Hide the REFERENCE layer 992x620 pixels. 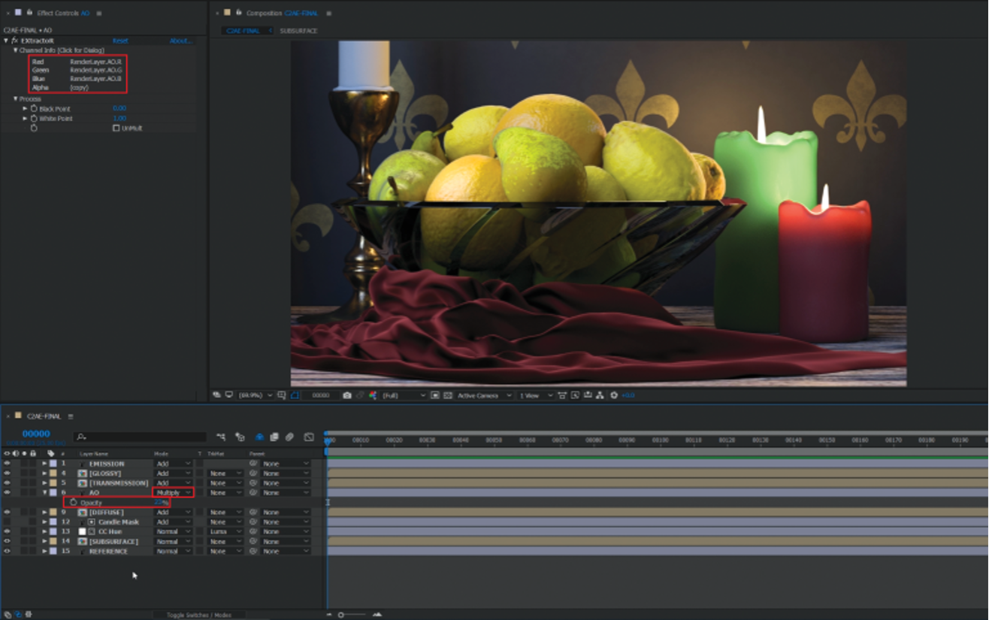click(7, 551)
